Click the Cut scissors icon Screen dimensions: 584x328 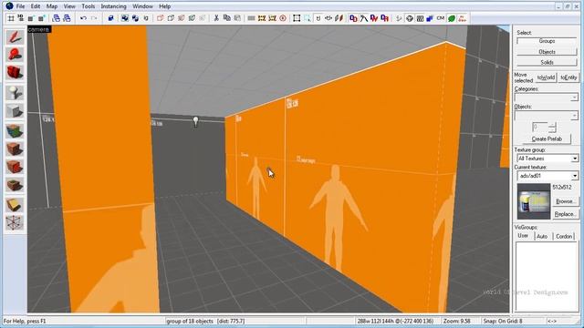216,18
